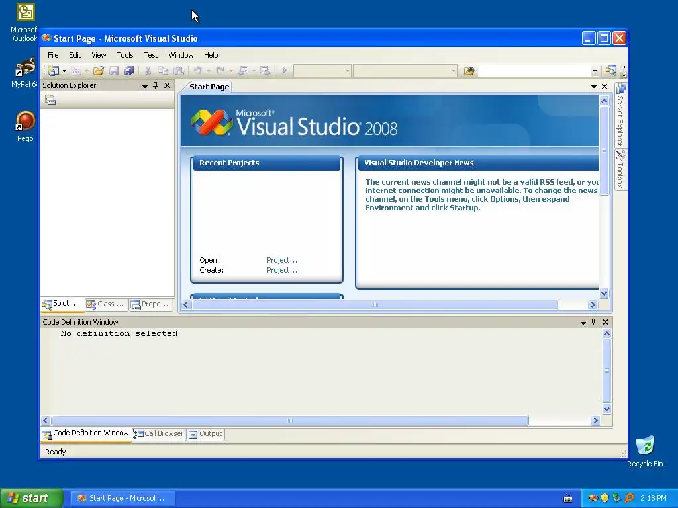Click Start Page scroll up arrow
The height and width of the screenshot is (508, 678).
(604, 101)
